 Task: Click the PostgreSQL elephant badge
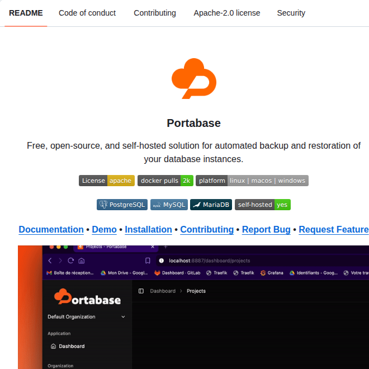click(122, 205)
